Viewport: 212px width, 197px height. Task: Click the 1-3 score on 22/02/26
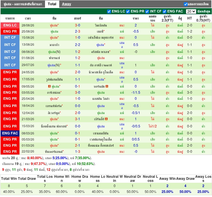coord(78,152)
